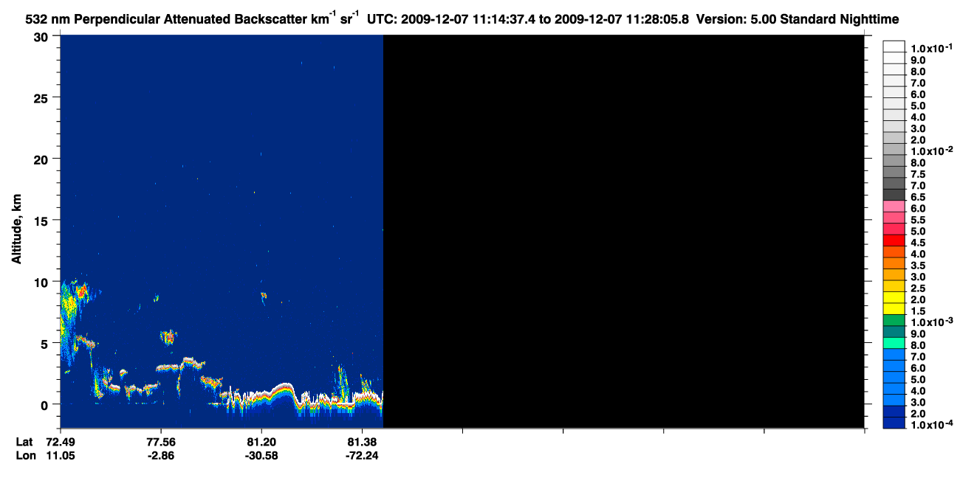Choose the darkest gray colorbar swatch
Screen dimensions: 960x492
coord(894,195)
